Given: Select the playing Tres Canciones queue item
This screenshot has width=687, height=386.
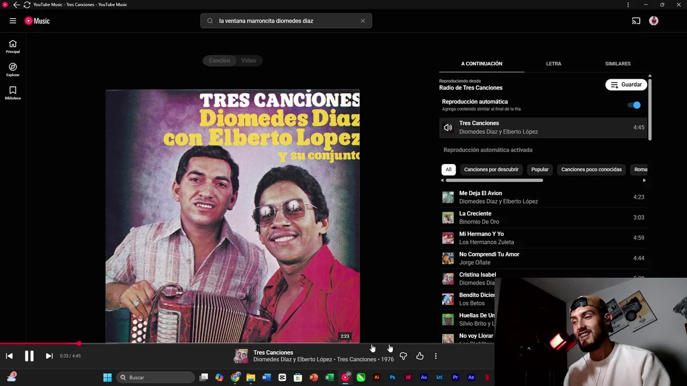Looking at the screenshot, I should [543, 128].
